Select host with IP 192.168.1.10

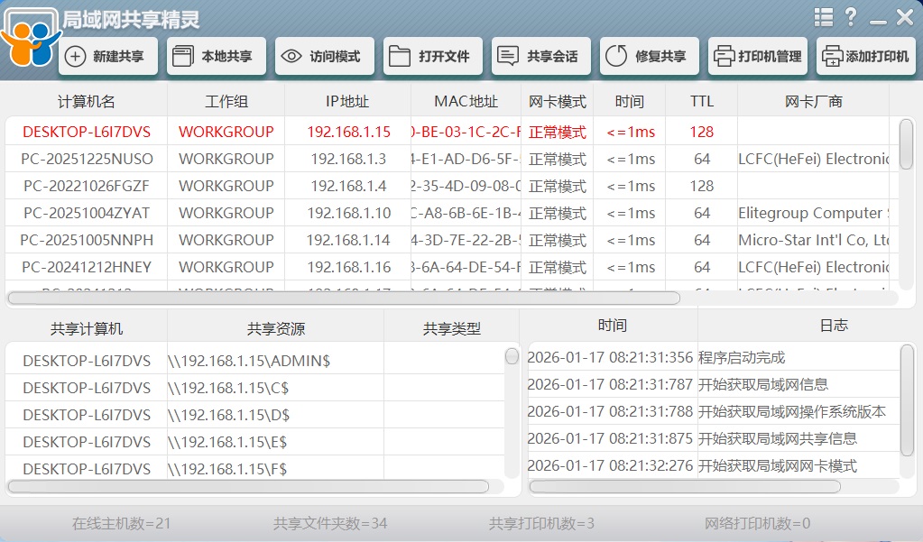pyautogui.click(x=348, y=213)
